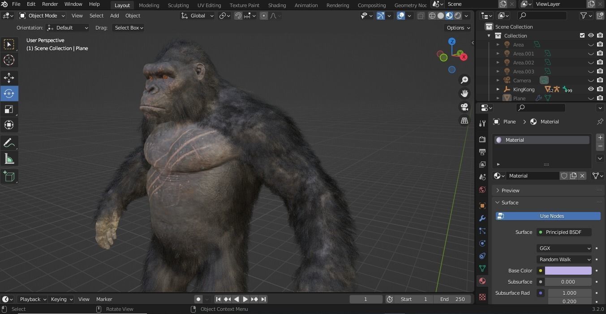Screen dimensions: 606x314
Task: Select the Annotate tool
Action: click(x=9, y=143)
